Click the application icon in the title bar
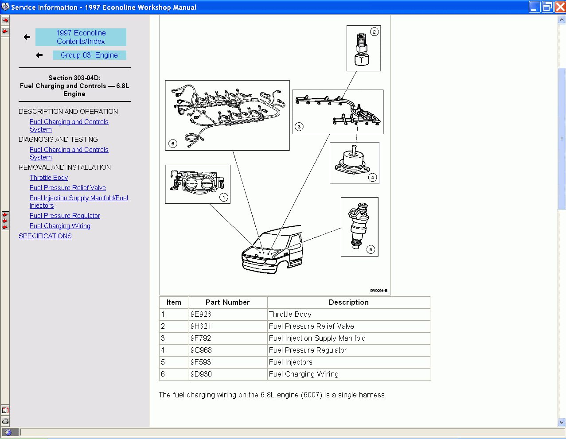 5,7
